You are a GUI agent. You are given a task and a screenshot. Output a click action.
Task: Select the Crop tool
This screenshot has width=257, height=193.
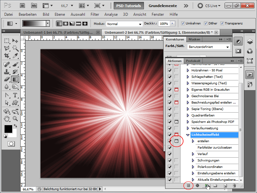coord(7,56)
